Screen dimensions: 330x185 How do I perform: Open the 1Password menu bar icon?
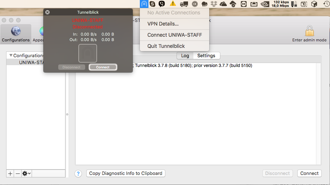[x=195, y=4]
